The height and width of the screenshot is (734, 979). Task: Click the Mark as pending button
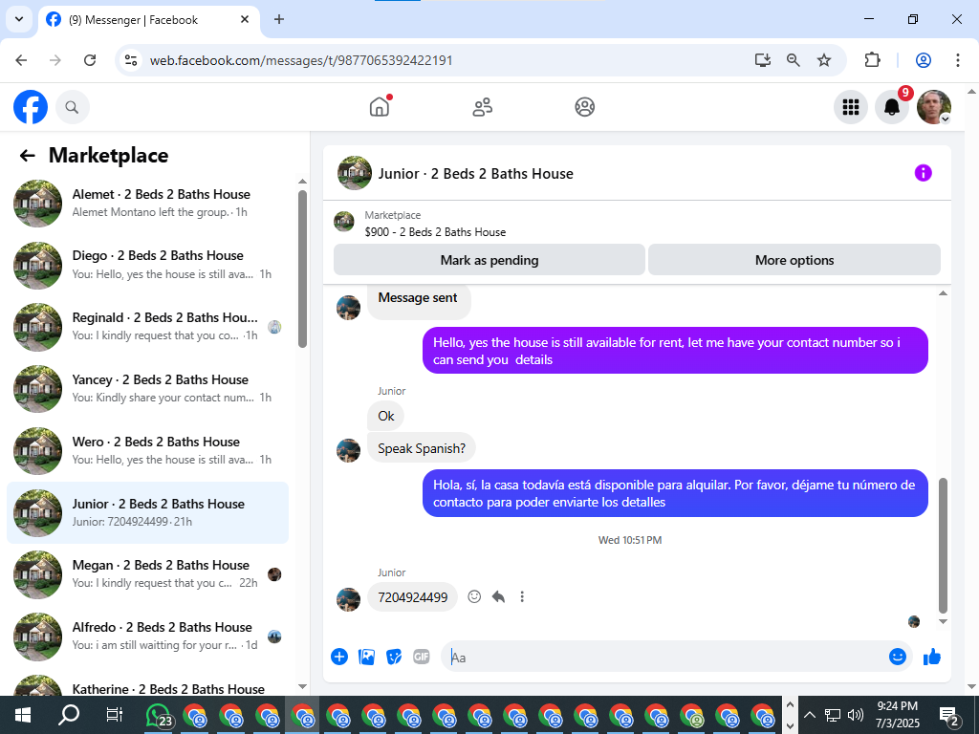click(489, 260)
